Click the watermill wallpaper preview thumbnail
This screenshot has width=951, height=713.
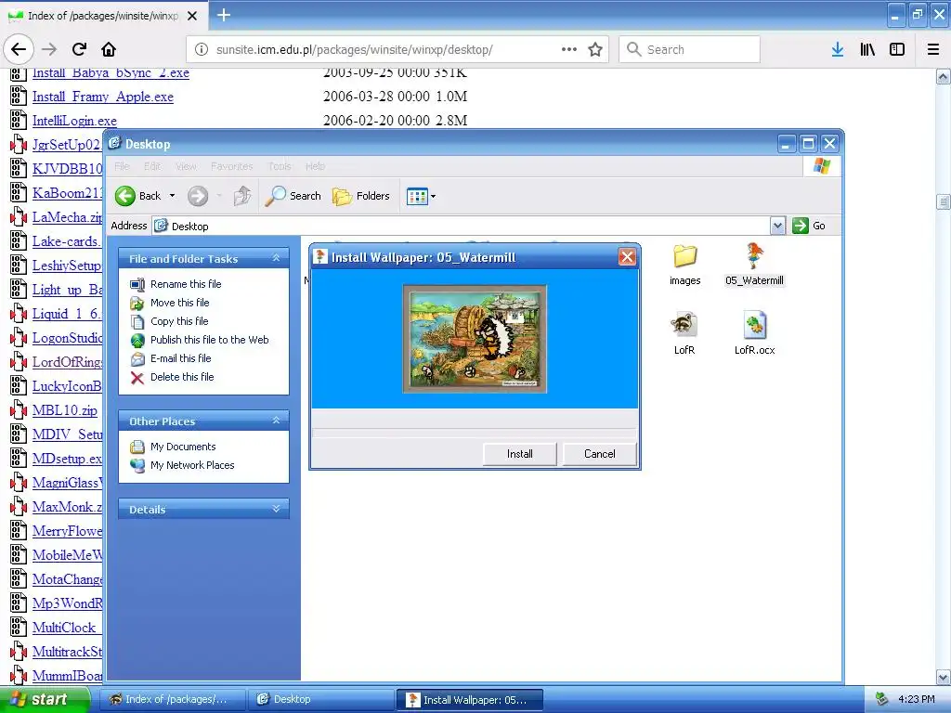click(475, 339)
